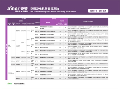Select the product name ending in CS10Z
The height and width of the screenshot is (90, 120).
[x=47, y=51]
